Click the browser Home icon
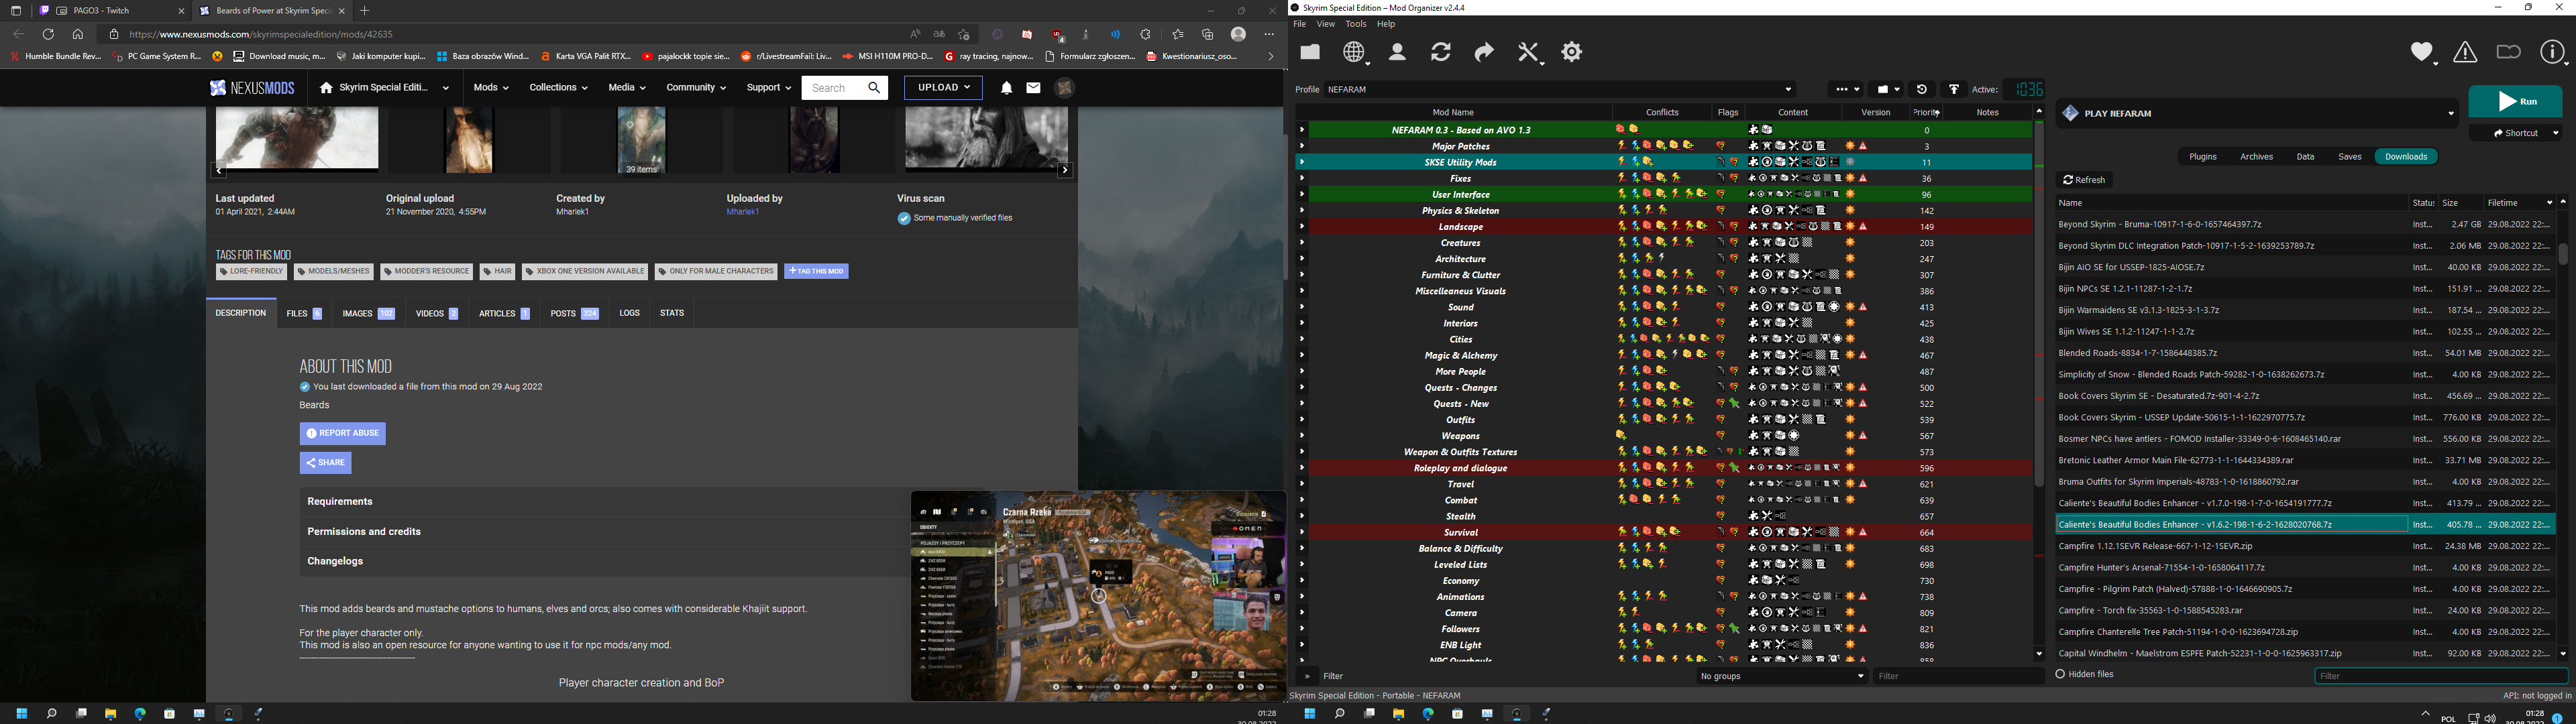This screenshot has height=724, width=2576. (x=78, y=34)
